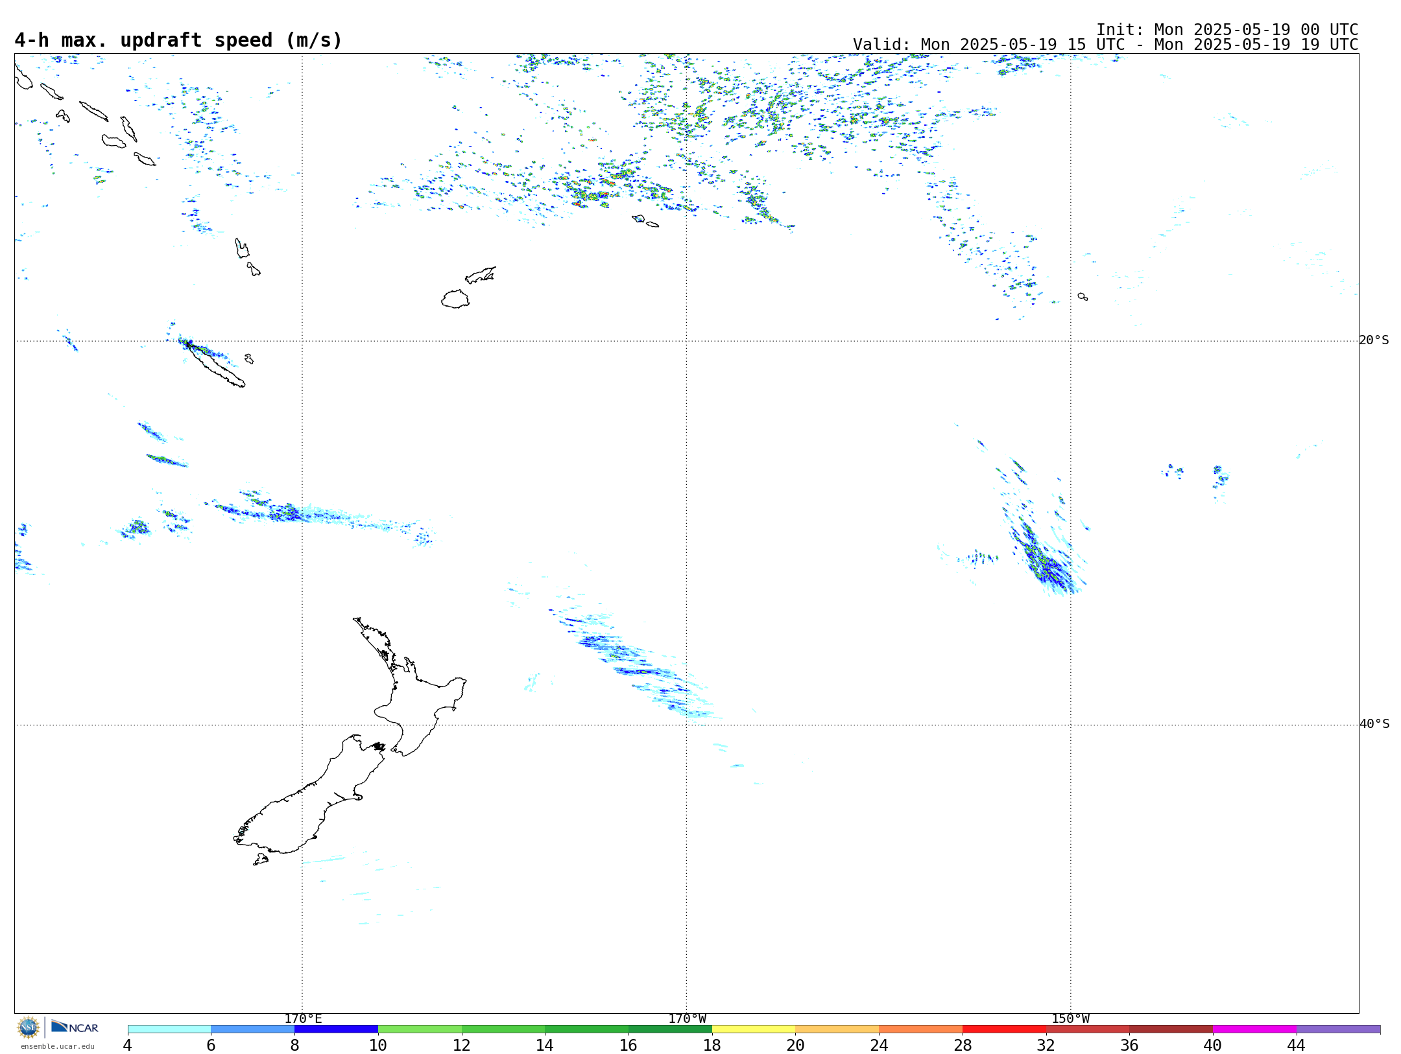This screenshot has height=1054, width=1401.
Task: Pick the green 14–16 colorbar swatch
Action: [x=587, y=1029]
